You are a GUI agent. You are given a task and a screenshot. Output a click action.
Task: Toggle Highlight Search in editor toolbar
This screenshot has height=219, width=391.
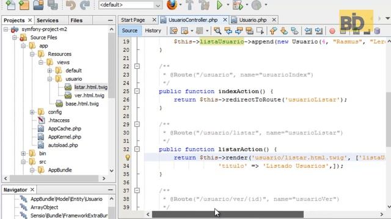pos(250,31)
